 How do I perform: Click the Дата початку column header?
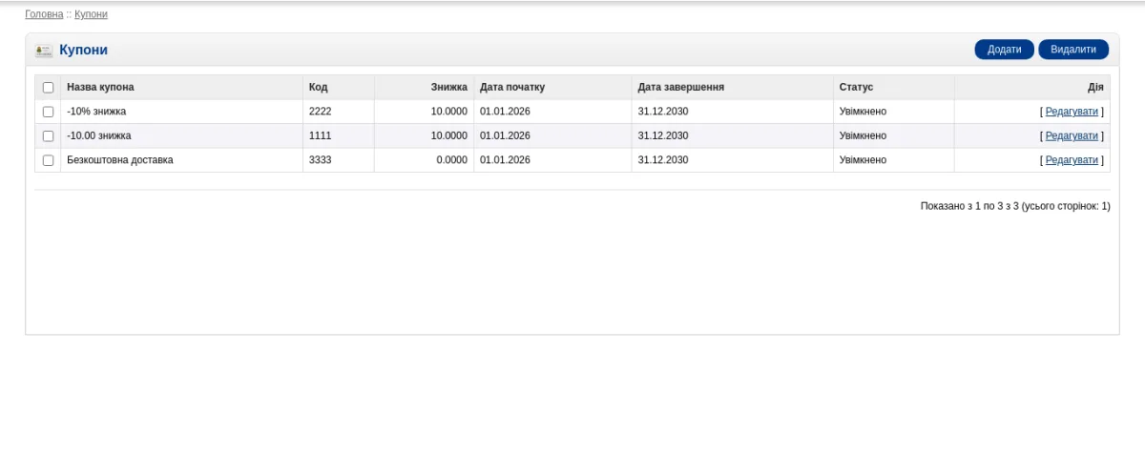click(x=512, y=87)
